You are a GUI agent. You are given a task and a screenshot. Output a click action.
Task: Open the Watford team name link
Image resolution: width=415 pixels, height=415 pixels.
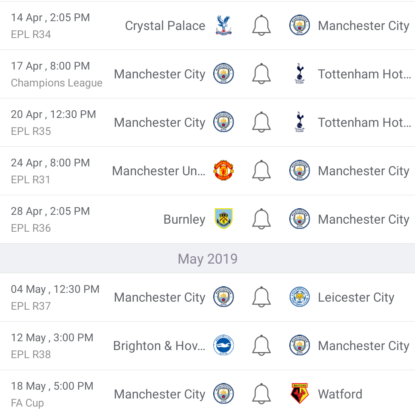coord(340,394)
